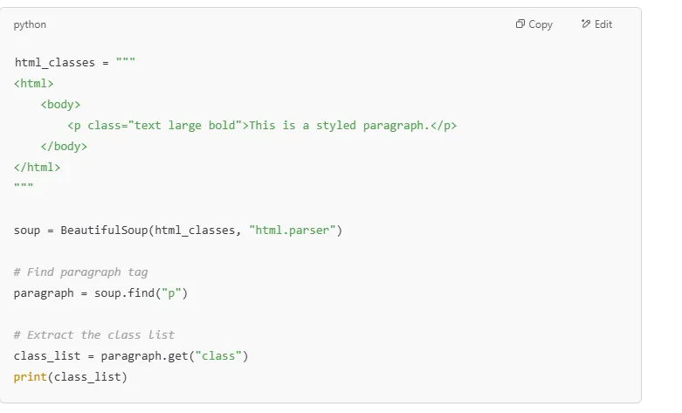Click the '# Find paragraph tag' comment
Image resolution: width=682 pixels, height=413 pixels.
click(80, 272)
